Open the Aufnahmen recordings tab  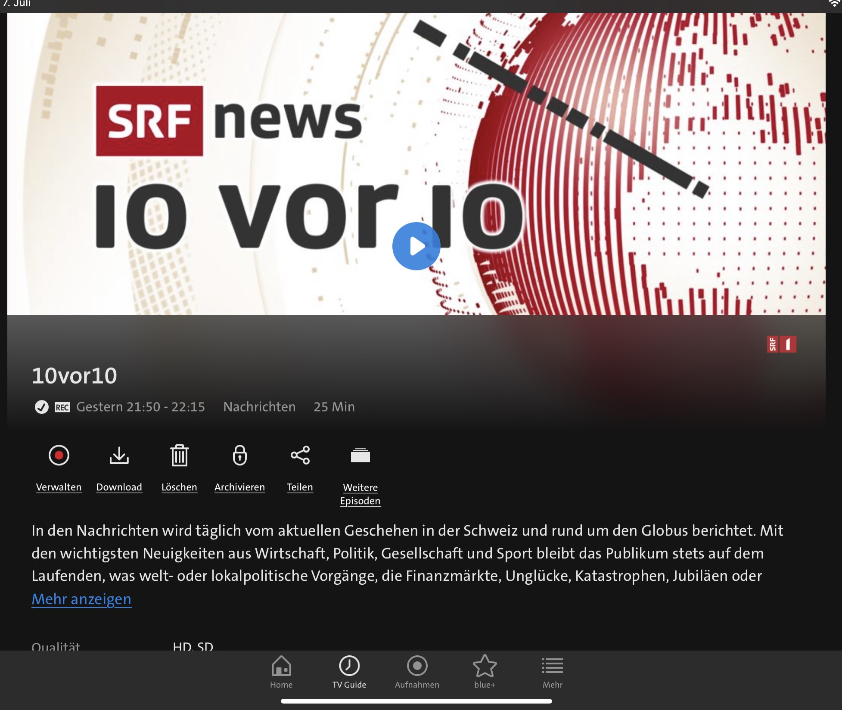(417, 672)
